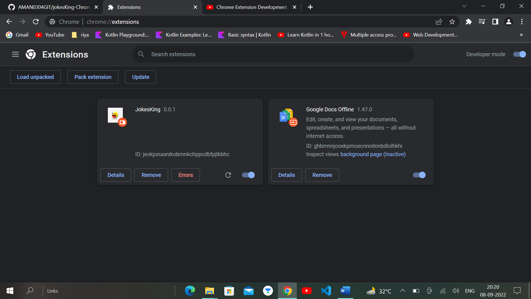Bookmark this page with star icon
The width and height of the screenshot is (531, 299).
(452, 22)
